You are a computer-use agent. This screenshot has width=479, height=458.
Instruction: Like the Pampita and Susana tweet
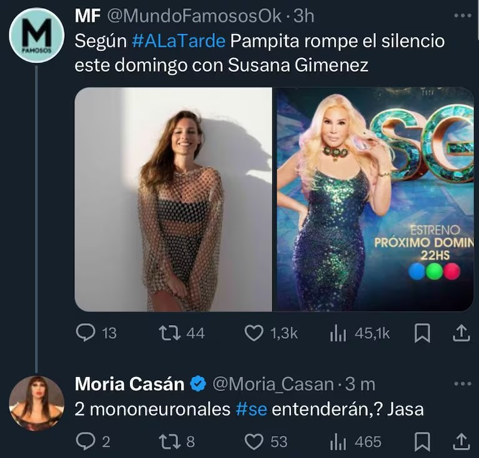[254, 334]
